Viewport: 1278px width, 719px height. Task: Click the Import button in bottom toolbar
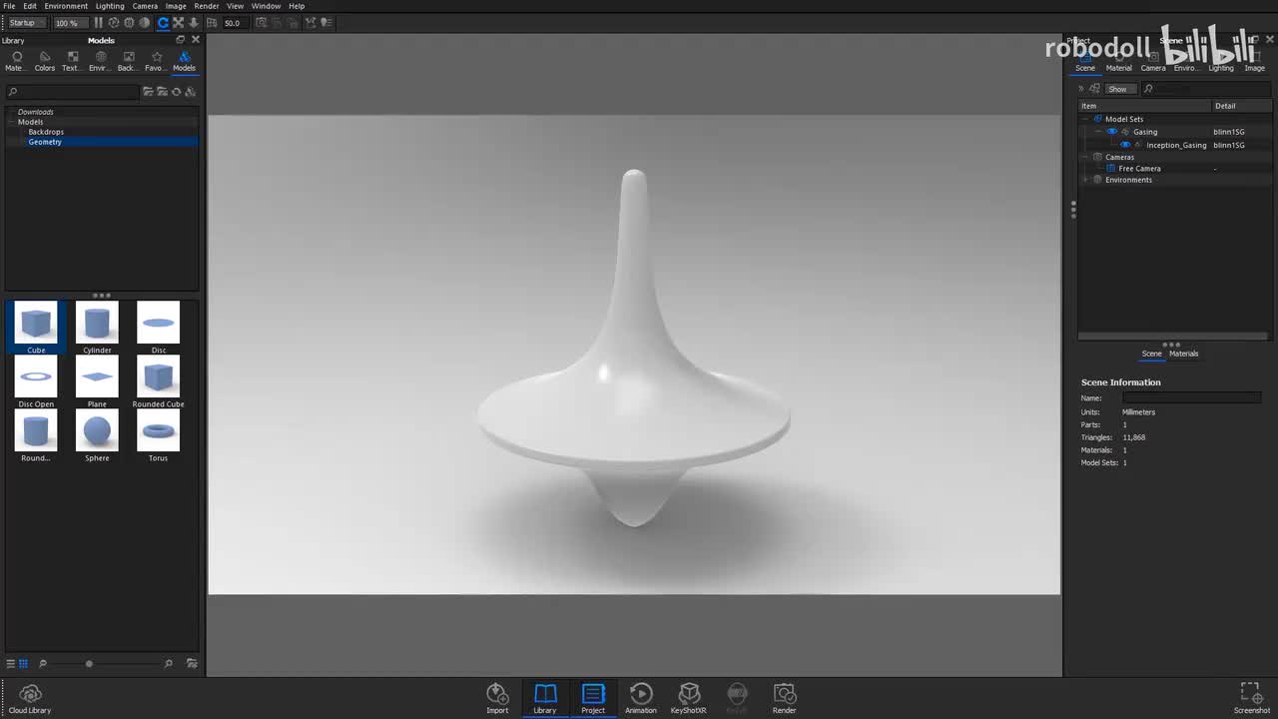497,698
